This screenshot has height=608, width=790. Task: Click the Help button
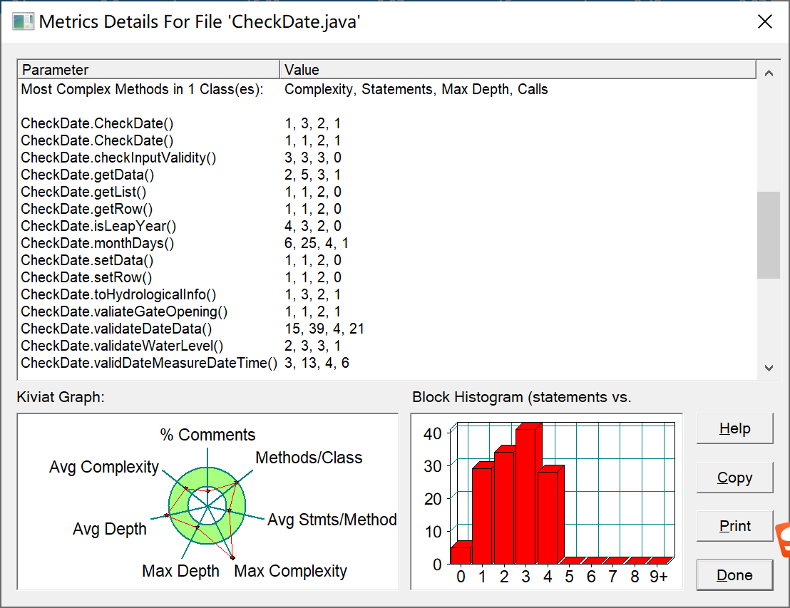pyautogui.click(x=734, y=428)
